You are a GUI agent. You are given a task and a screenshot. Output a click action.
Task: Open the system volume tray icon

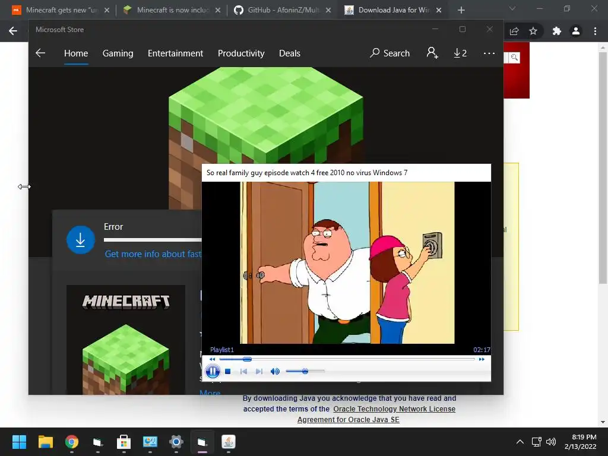[x=550, y=442]
